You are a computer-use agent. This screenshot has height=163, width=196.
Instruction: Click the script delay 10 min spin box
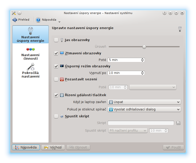(x=159, y=131)
